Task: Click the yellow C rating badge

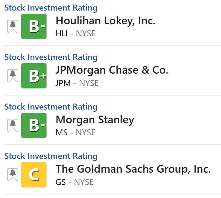Action: click(34, 174)
